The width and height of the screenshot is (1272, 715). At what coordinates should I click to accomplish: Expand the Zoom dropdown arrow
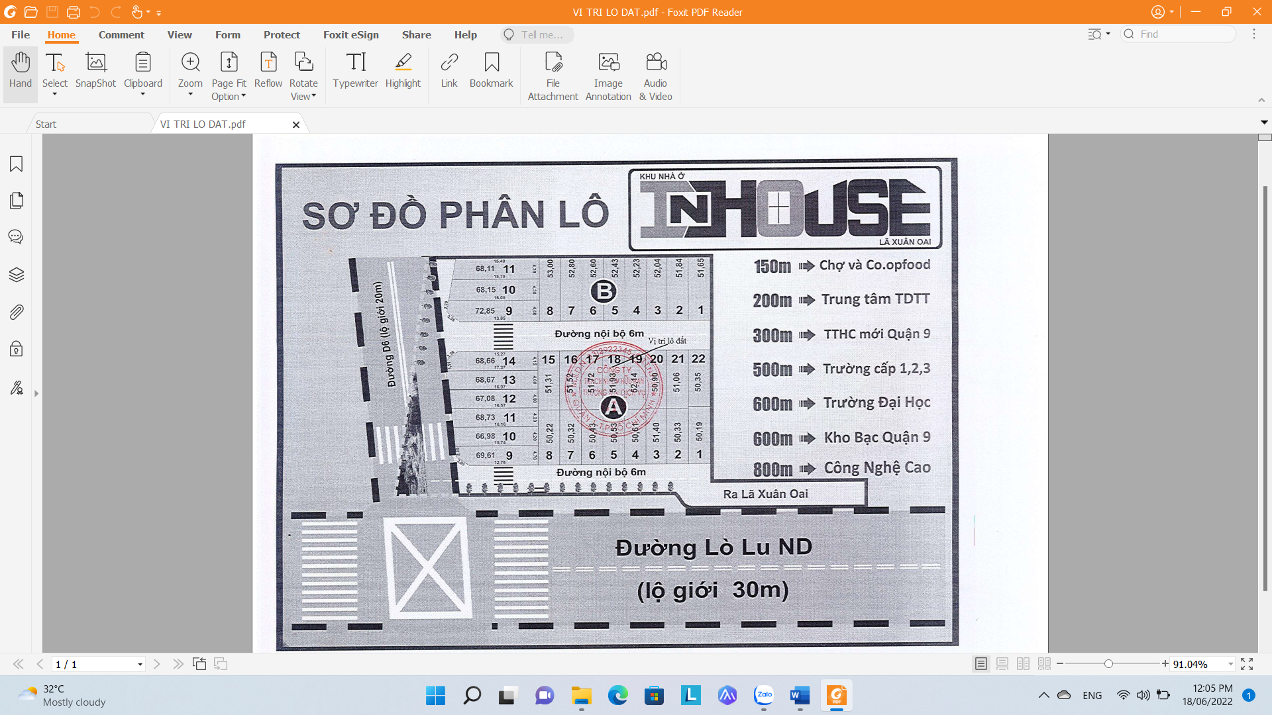(x=190, y=95)
